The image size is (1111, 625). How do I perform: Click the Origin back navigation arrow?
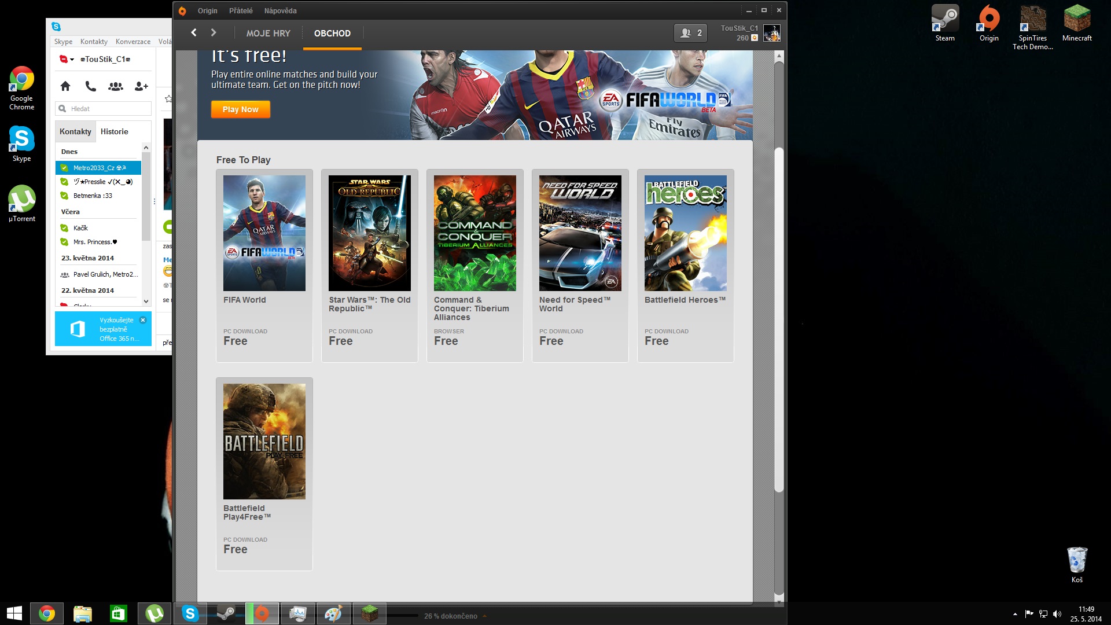point(194,33)
